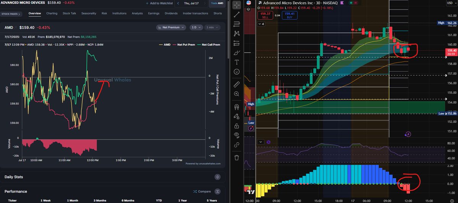Open the Stock Talk tab

[70, 13]
